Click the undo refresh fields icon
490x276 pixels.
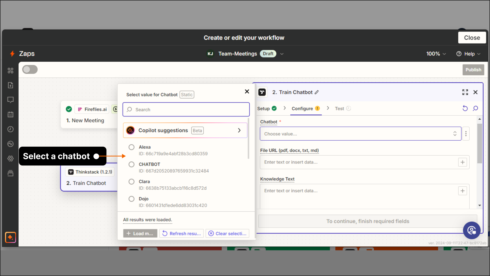click(x=465, y=108)
